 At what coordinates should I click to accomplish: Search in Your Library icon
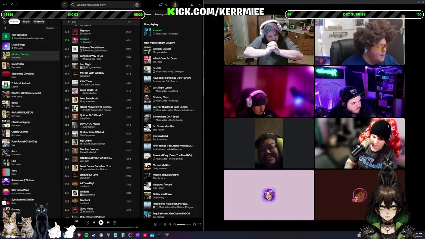(5, 28)
